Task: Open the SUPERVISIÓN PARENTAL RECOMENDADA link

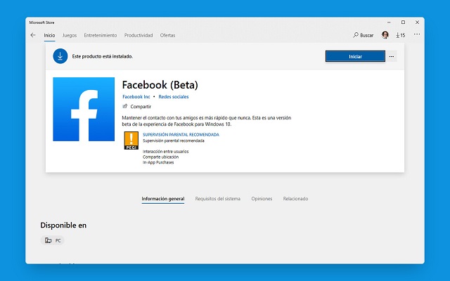Action: click(x=181, y=134)
